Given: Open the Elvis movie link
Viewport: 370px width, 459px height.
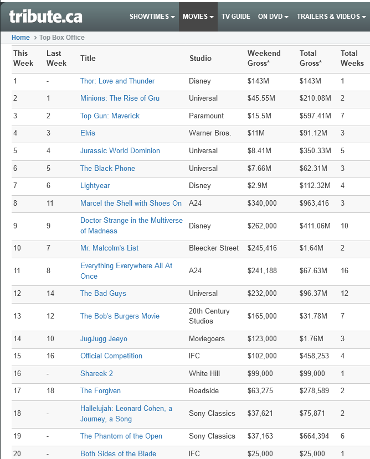Looking at the screenshot, I should coord(88,133).
